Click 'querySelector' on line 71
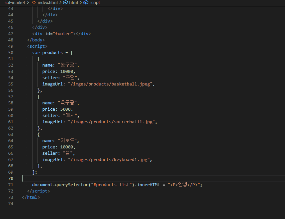Screen dimensions: 285x219 coord(72,185)
